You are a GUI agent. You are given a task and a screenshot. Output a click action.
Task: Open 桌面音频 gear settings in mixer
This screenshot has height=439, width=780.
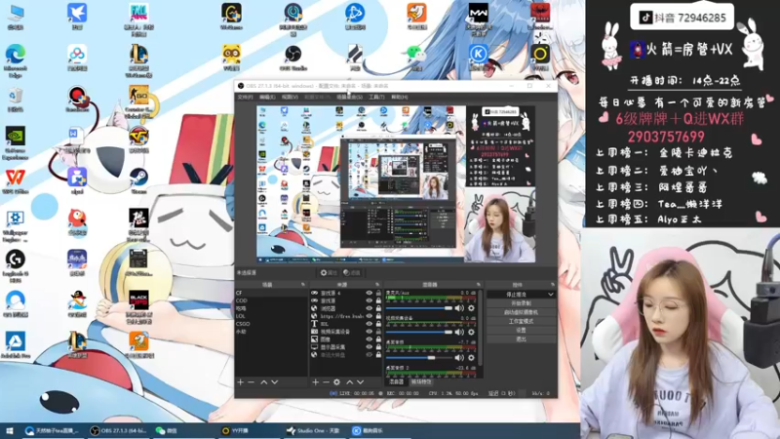471,357
